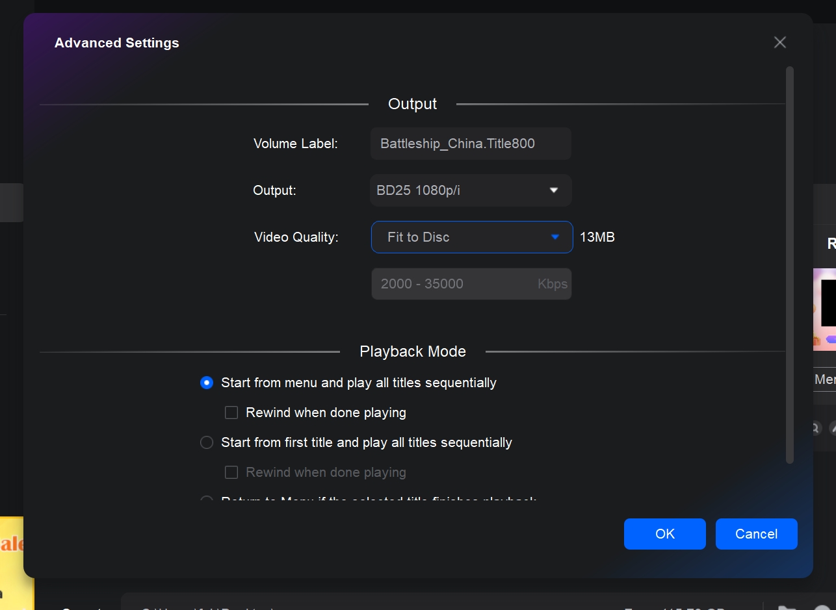Select the partially hidden Return to Menu radio

point(207,500)
